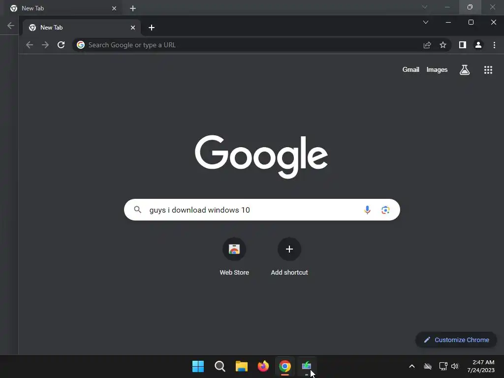Open tab search dropdown in front window
Viewport: 504px width, 378px height.
click(x=426, y=22)
